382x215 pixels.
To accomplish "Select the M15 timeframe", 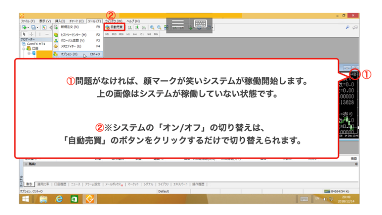I will [114, 34].
